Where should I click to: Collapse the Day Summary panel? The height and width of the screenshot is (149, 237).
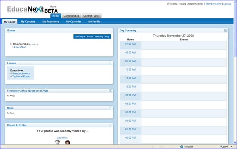226,31
